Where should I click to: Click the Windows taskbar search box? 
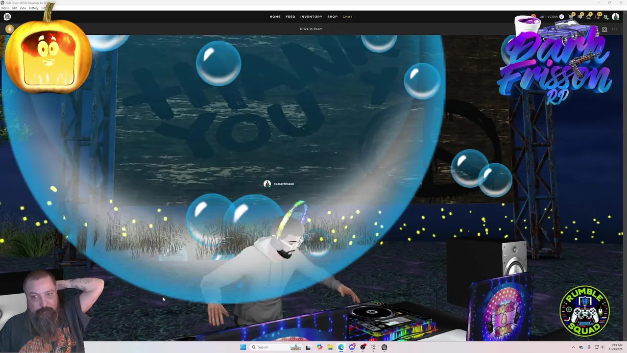point(276,347)
